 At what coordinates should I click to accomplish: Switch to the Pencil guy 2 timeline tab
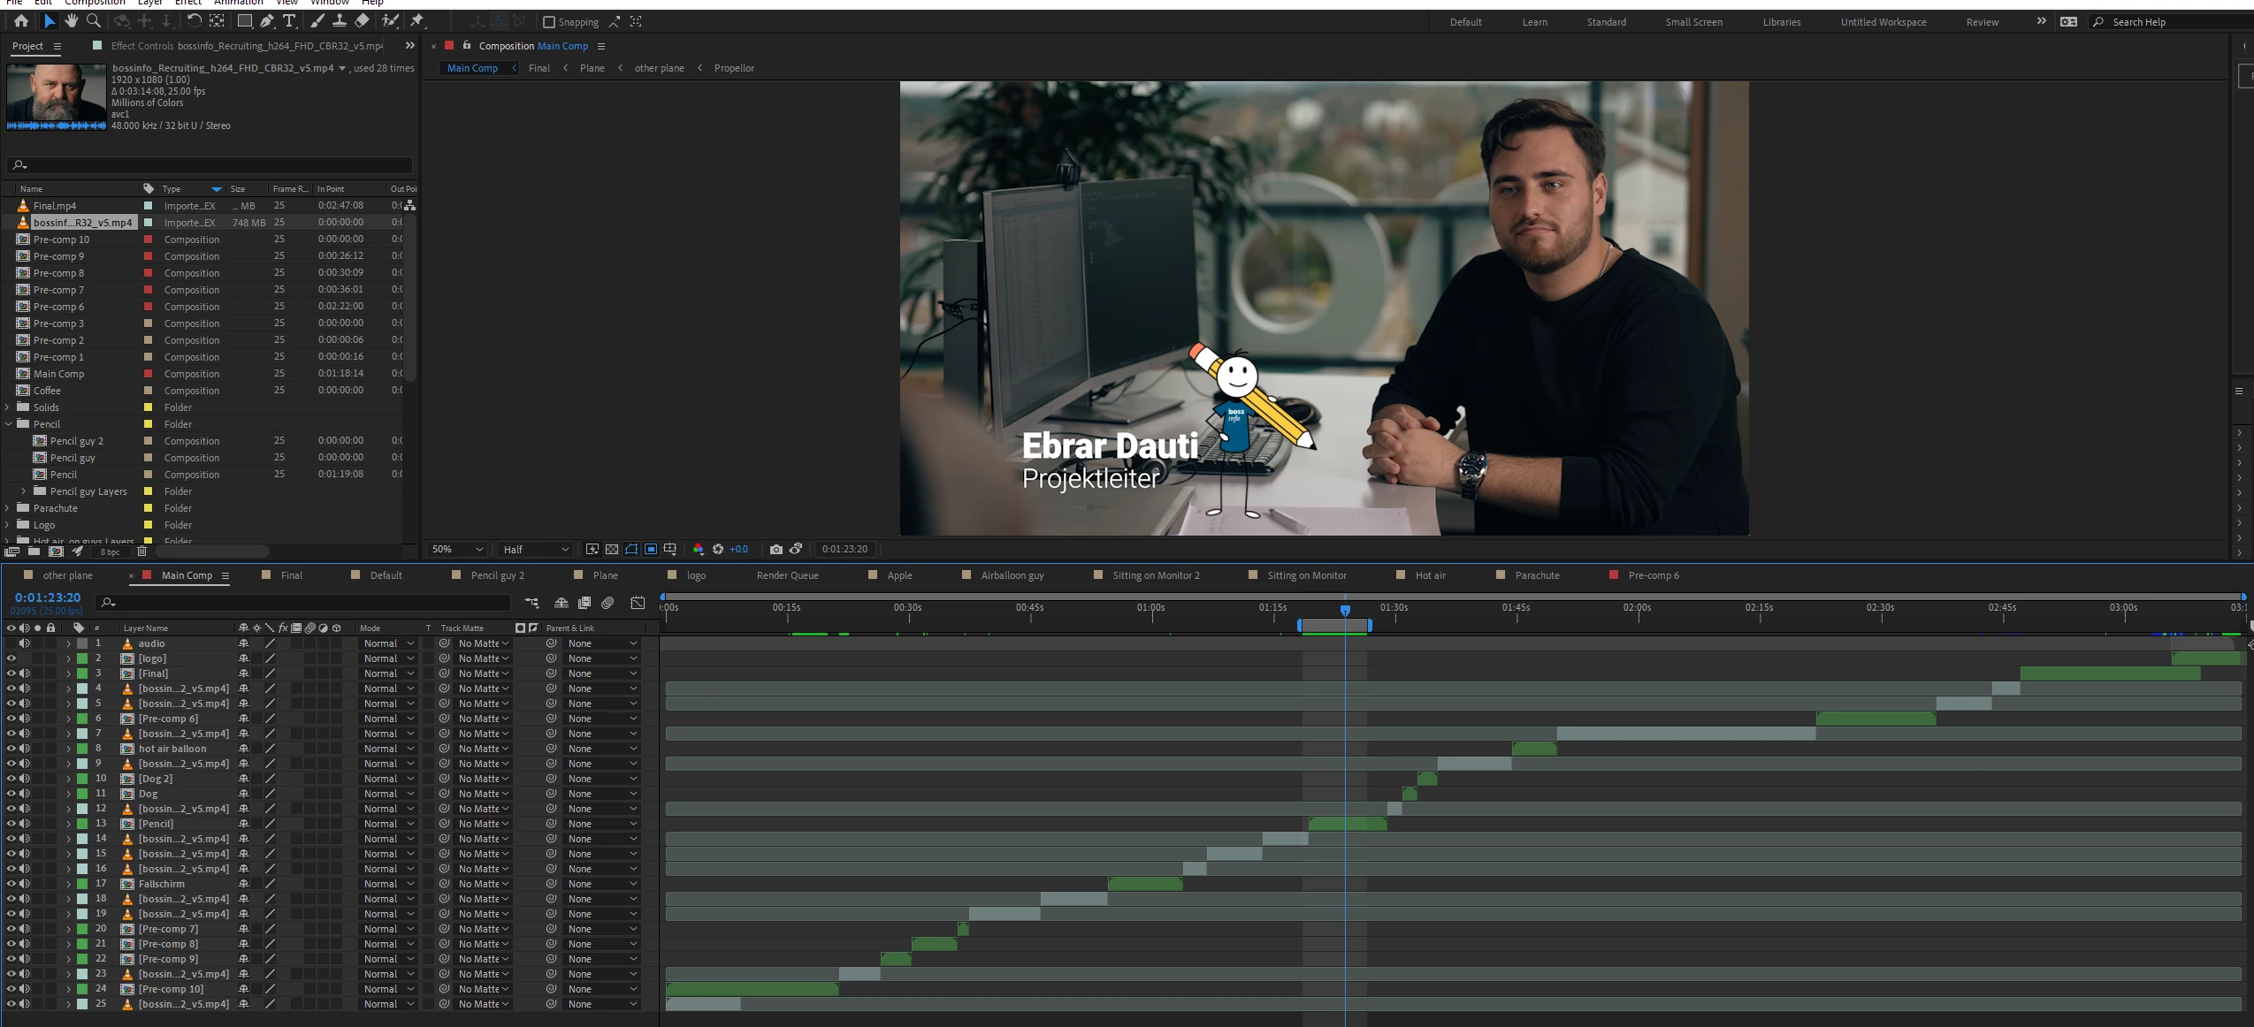click(x=497, y=575)
